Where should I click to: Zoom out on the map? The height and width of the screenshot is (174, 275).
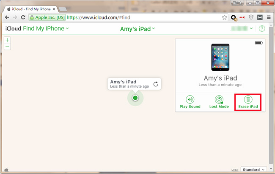click(x=7, y=47)
